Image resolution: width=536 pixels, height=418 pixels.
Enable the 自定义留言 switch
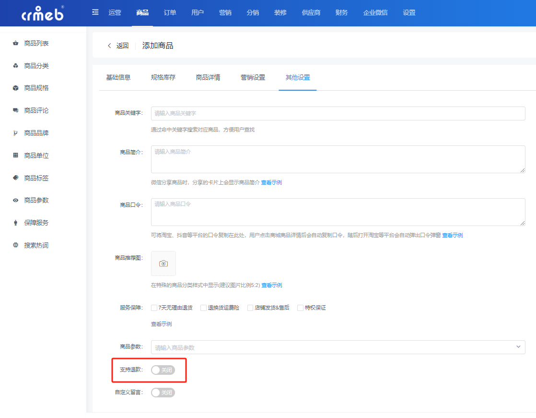click(x=163, y=393)
